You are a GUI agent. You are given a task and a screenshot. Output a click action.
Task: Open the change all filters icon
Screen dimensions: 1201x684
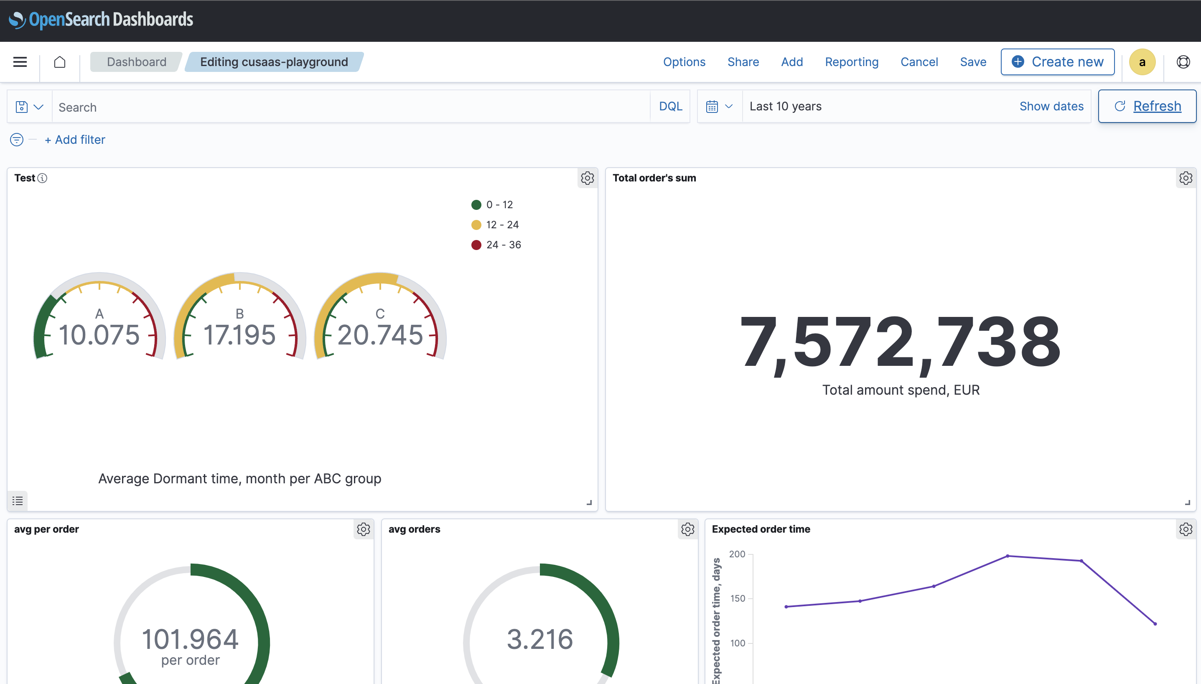point(16,140)
